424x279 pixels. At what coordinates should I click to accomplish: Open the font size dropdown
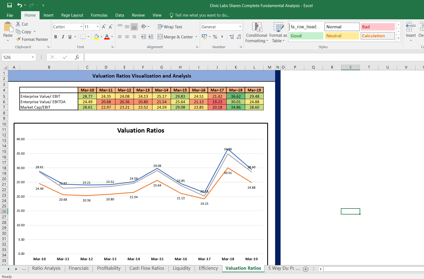[98, 27]
